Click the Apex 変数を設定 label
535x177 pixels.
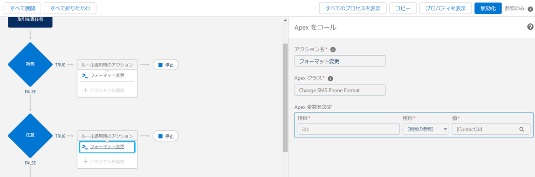(313, 107)
